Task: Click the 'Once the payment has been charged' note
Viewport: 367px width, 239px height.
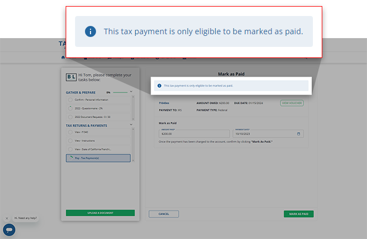Action: tap(216, 142)
